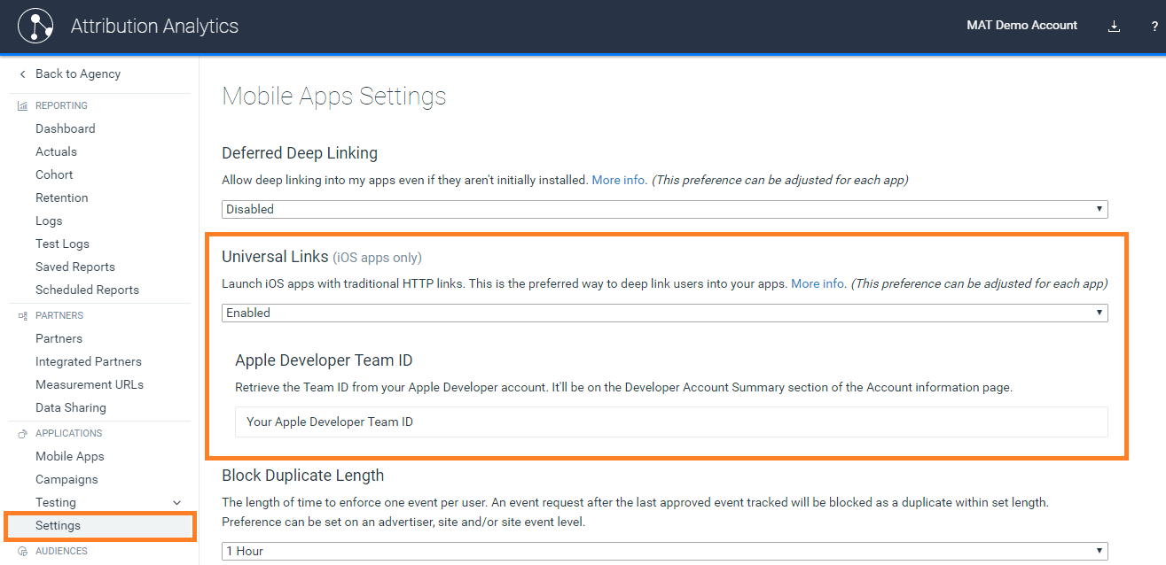Click the Apple Developer Team ID field

tap(670, 422)
